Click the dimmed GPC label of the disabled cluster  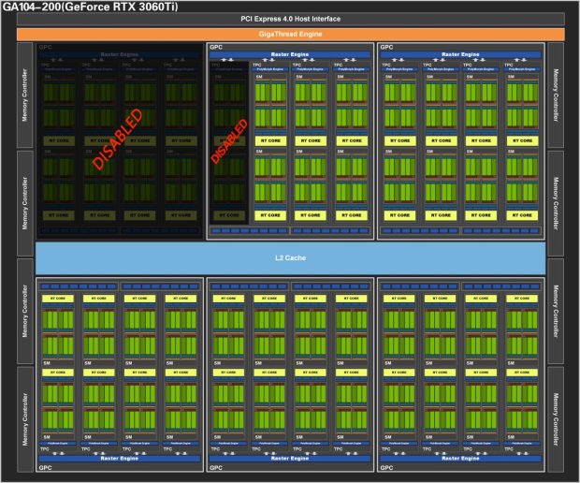coord(46,47)
